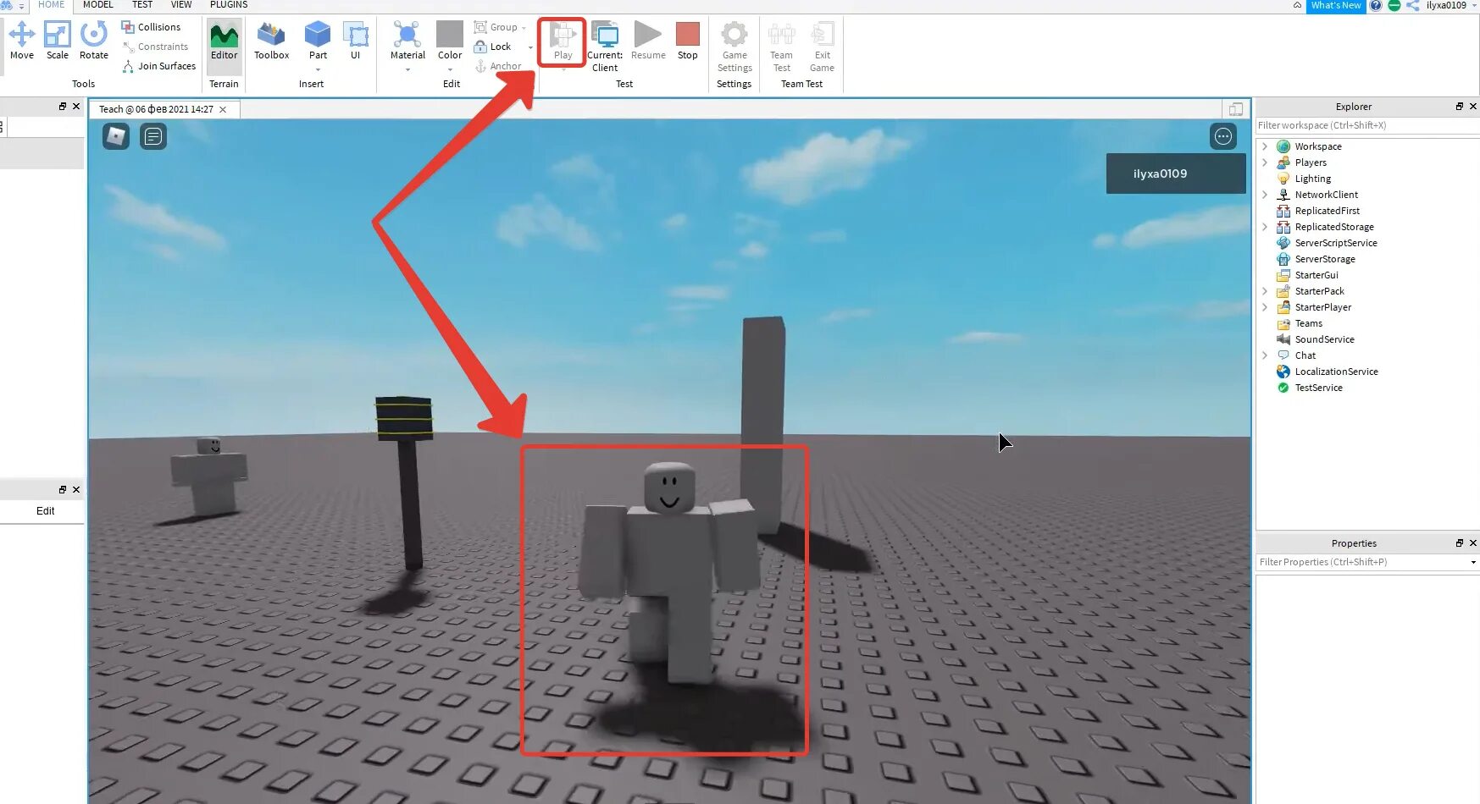
Task: Click the Filter Properties search field
Action: click(x=1361, y=562)
